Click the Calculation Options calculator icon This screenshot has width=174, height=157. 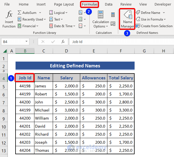100,14
